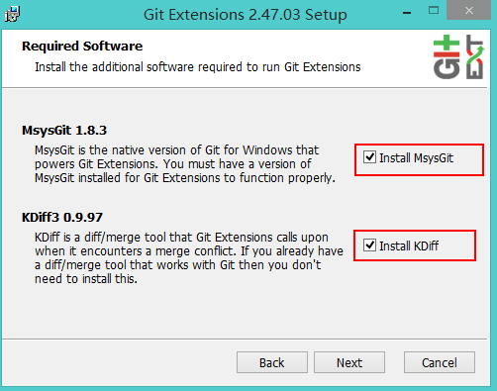Click the Install KDiff label text
The image size is (497, 391).
tap(409, 246)
